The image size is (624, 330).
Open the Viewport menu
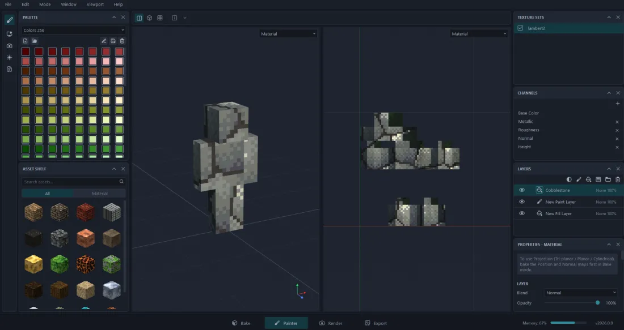click(x=95, y=5)
